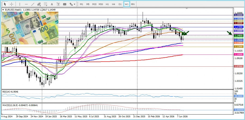Expand the EURUSD,Weekly chart title triangle
The height and width of the screenshot is (120, 245).
coord(3,10)
